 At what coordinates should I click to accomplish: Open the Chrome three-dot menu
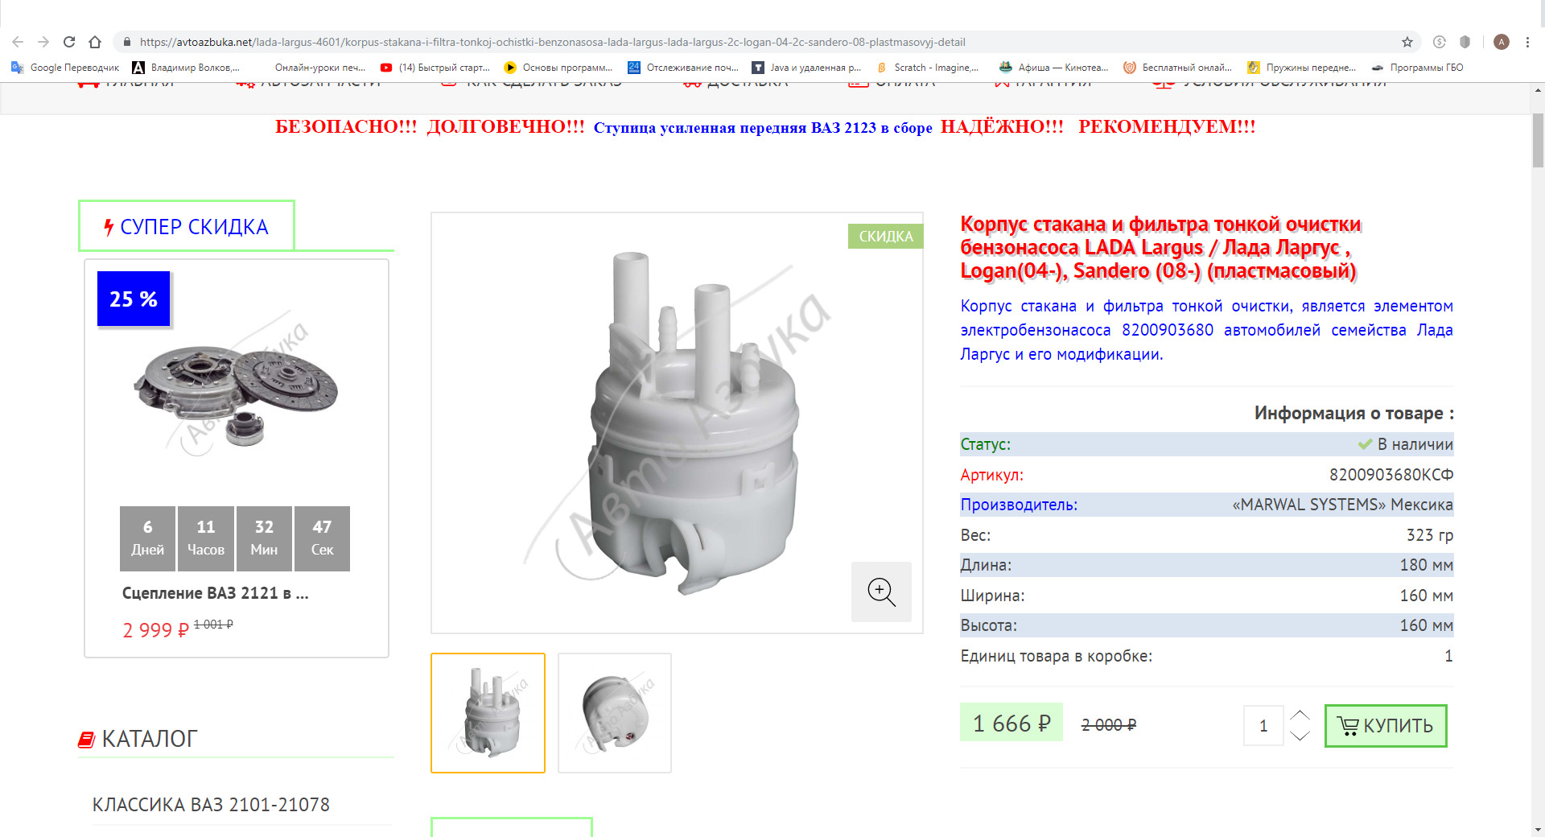pyautogui.click(x=1527, y=42)
